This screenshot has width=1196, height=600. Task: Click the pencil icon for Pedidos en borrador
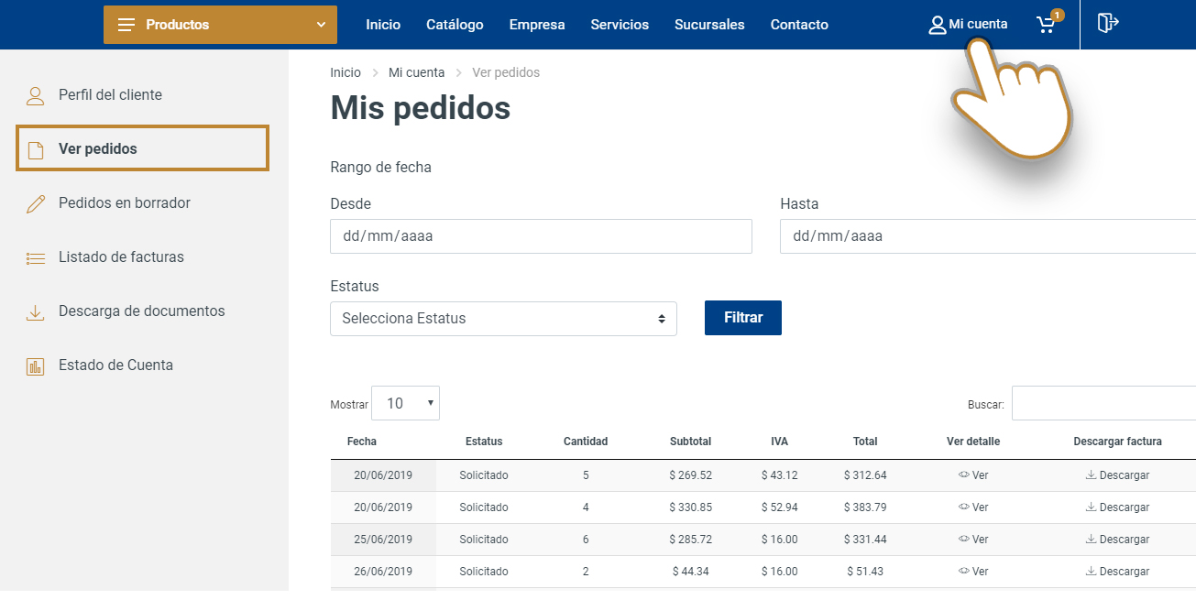[36, 203]
